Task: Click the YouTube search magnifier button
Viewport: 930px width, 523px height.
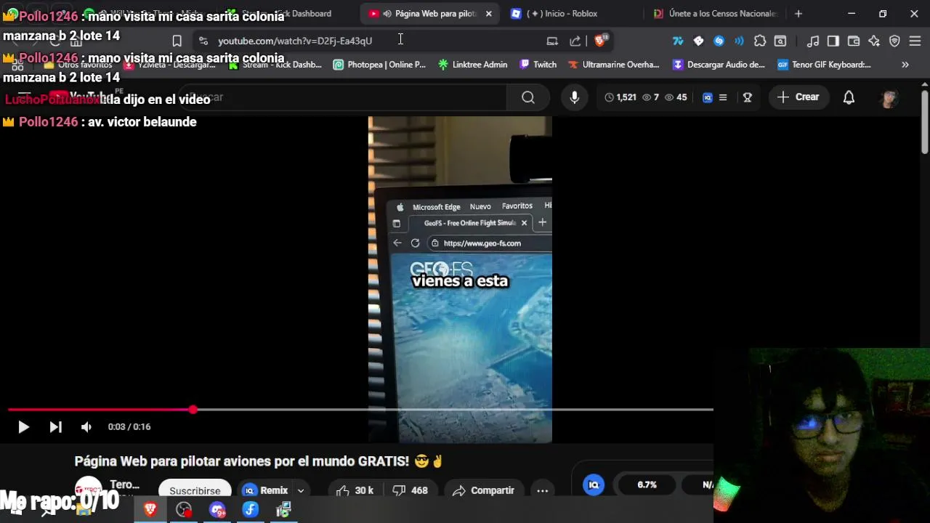Action: tap(528, 97)
